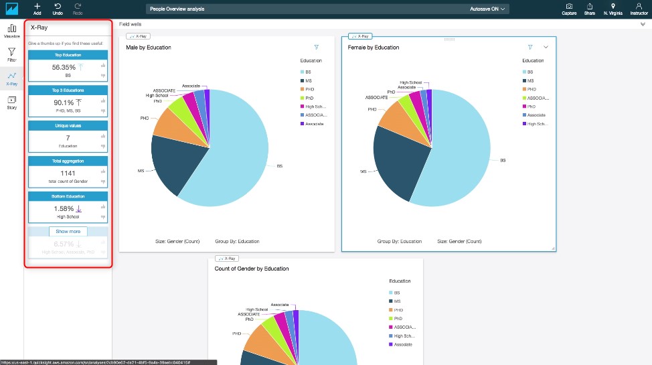This screenshot has height=365, width=652.
Task: Thumbs down the Top Education insight
Action: coord(102,76)
